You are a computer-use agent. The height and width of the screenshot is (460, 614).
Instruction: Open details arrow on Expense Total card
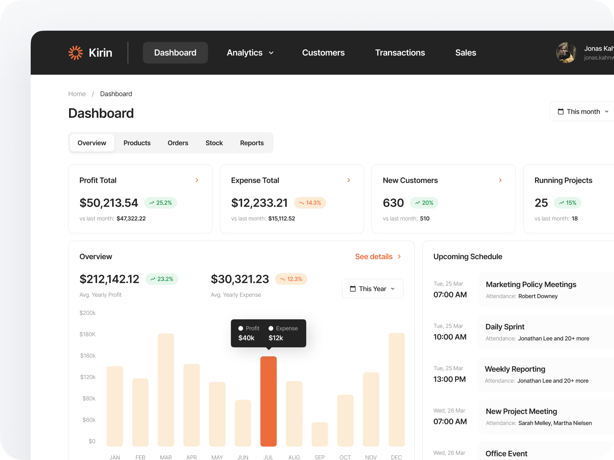349,180
